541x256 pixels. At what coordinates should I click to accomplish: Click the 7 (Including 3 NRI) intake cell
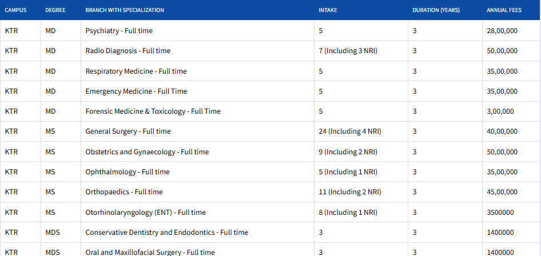pos(348,51)
